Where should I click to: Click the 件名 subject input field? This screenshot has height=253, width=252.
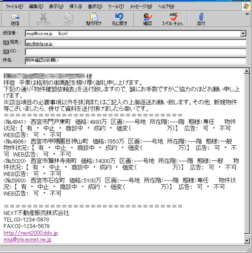(x=136, y=60)
